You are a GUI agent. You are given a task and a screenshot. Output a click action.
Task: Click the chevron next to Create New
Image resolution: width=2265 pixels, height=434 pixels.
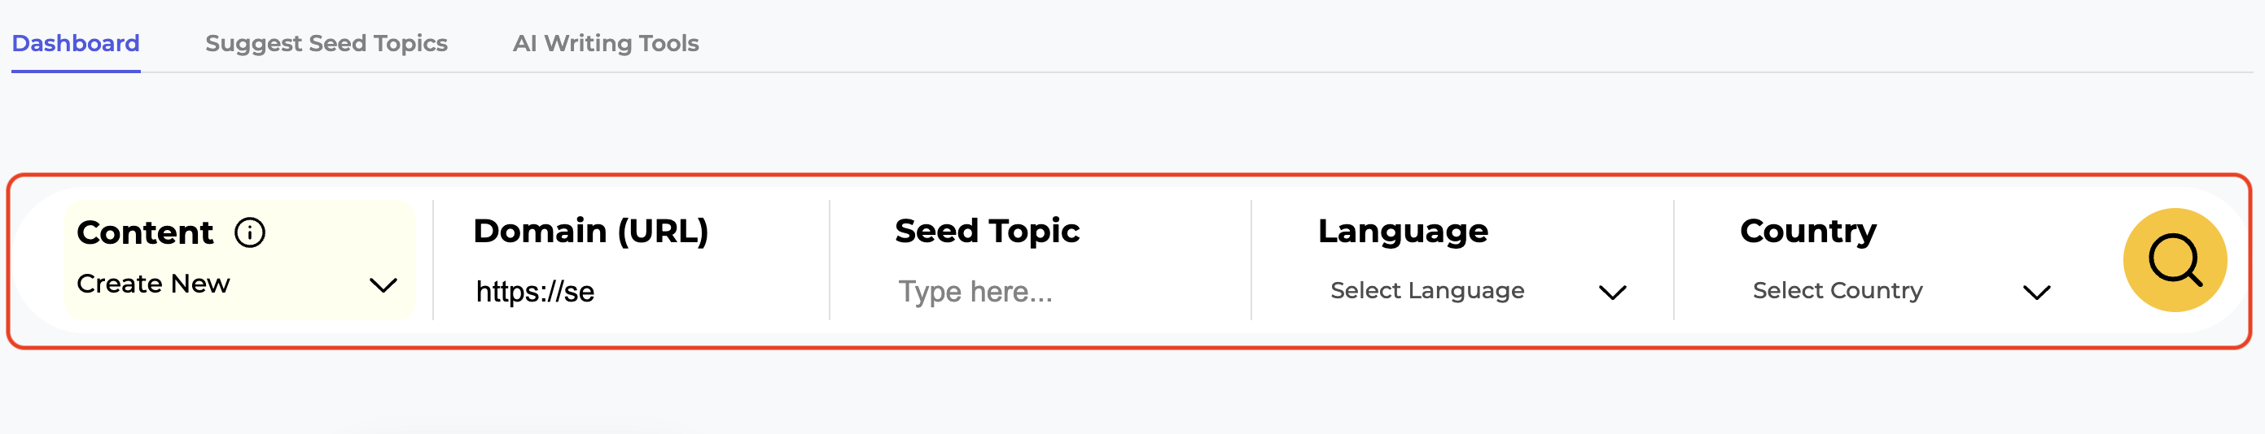383,284
